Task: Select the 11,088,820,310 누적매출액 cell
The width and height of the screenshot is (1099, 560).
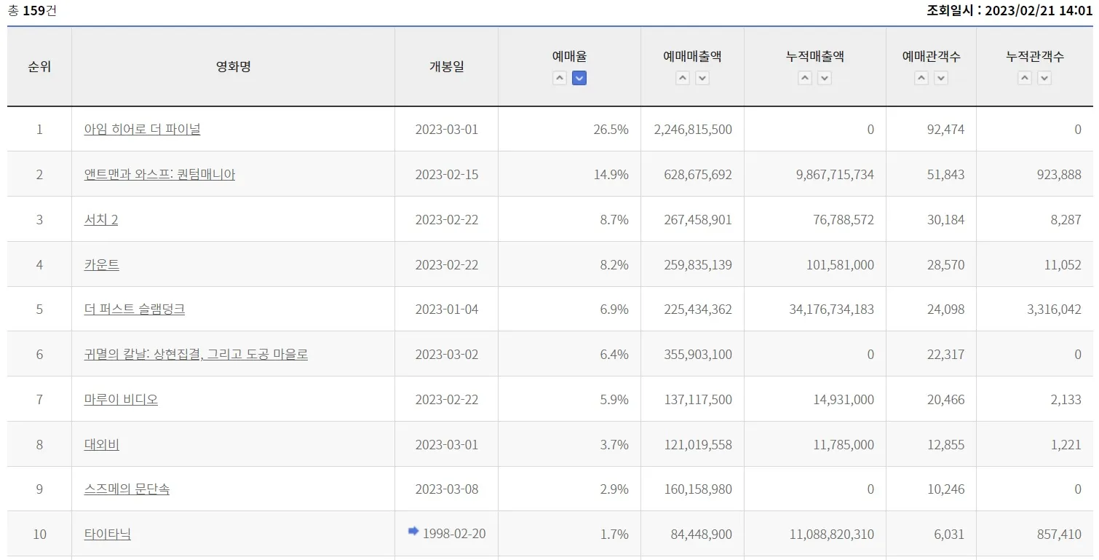Action: (815, 535)
